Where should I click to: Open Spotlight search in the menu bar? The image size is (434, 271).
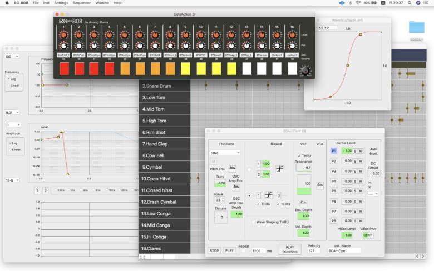(x=410, y=3)
